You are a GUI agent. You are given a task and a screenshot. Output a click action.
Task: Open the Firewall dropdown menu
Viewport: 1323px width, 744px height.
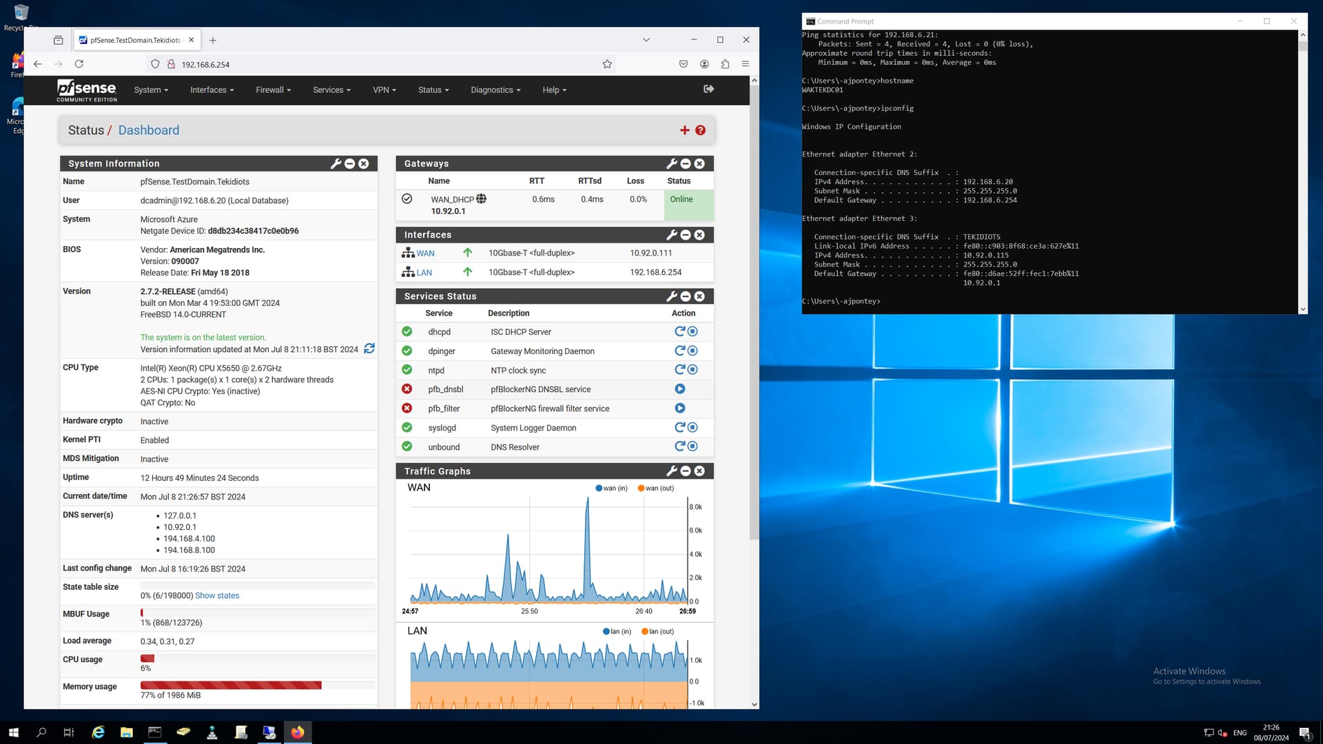click(273, 90)
